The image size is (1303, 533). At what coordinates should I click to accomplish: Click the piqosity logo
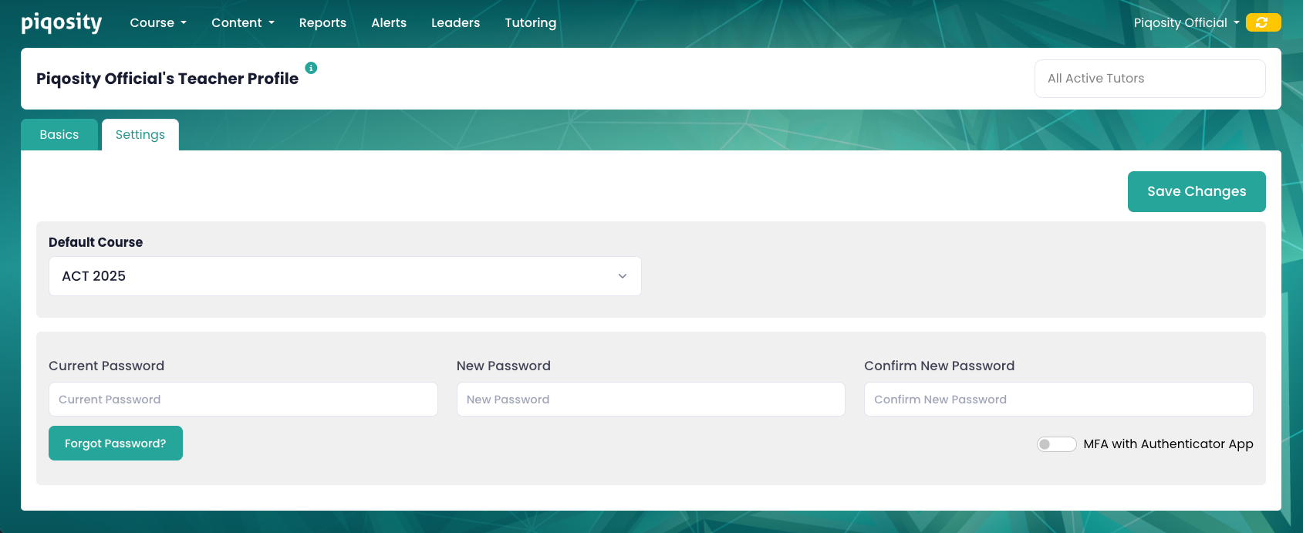coord(62,23)
